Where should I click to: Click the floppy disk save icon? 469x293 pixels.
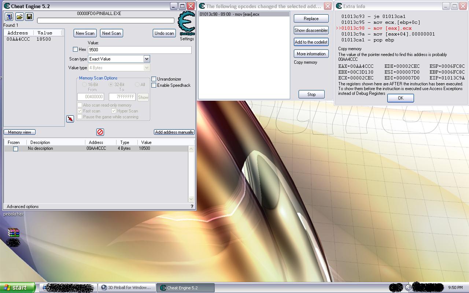29,17
